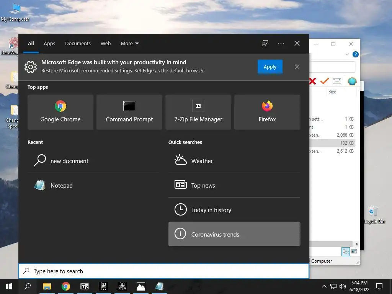Open Today in history quick search
The image size is (392, 294).
(234, 210)
